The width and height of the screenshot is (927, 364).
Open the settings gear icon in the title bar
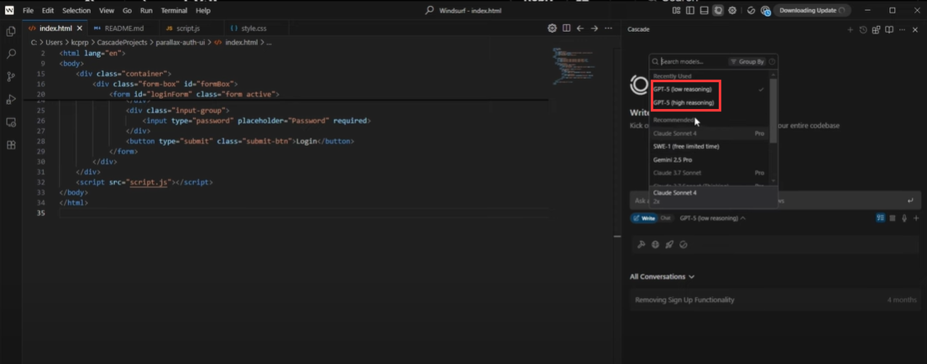tap(732, 10)
